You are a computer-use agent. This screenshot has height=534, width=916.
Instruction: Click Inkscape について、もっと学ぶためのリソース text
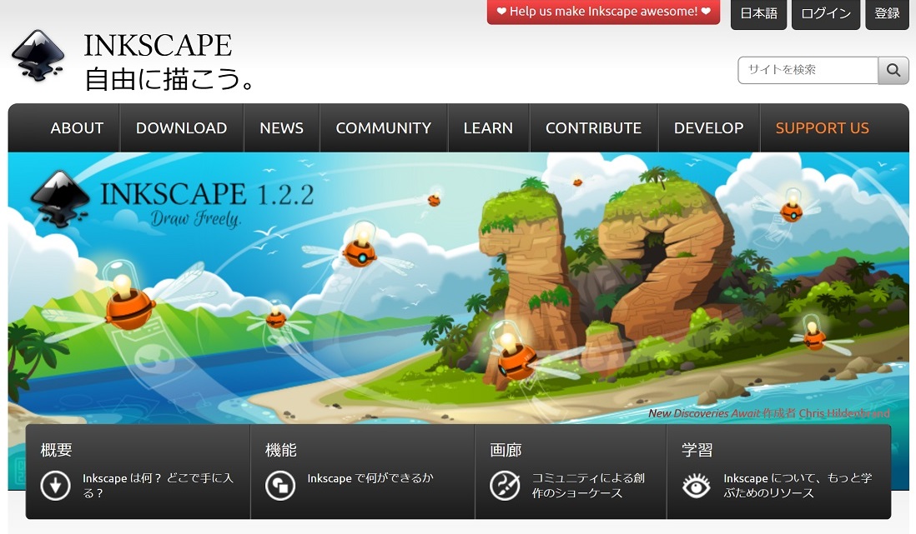click(798, 486)
